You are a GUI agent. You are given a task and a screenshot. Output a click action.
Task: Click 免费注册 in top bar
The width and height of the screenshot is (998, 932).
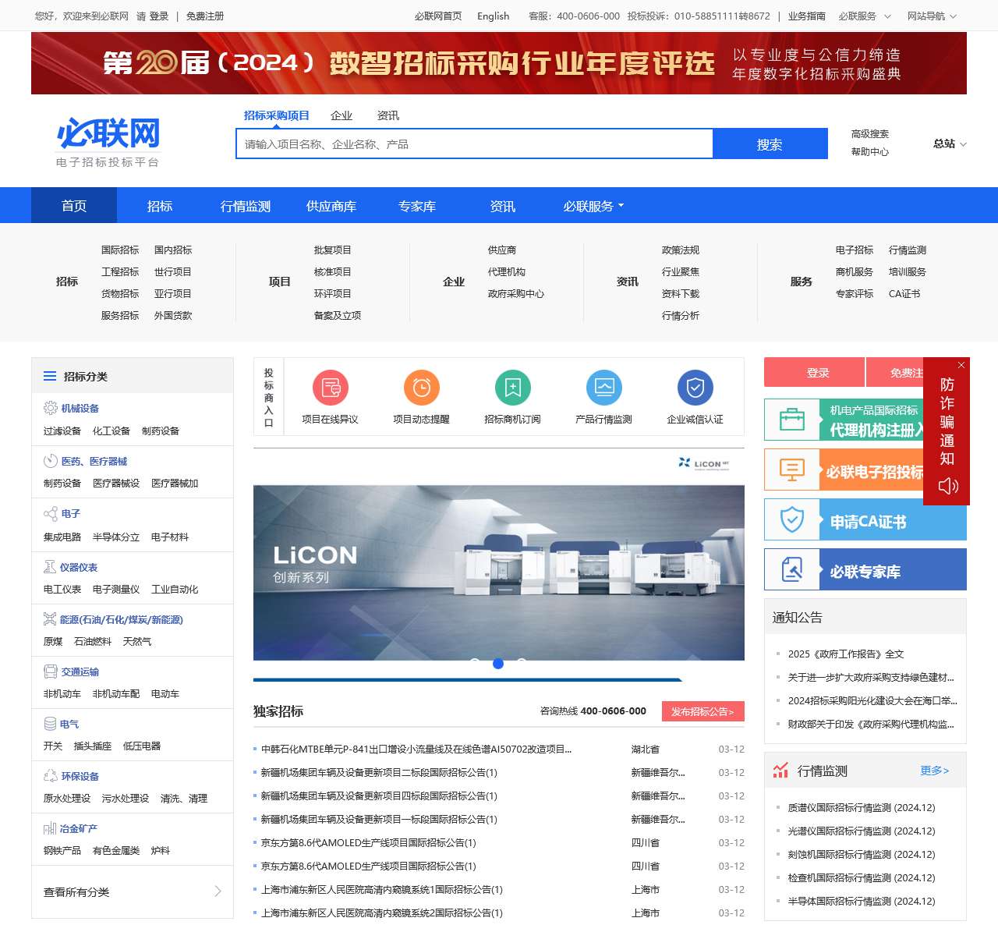(205, 16)
